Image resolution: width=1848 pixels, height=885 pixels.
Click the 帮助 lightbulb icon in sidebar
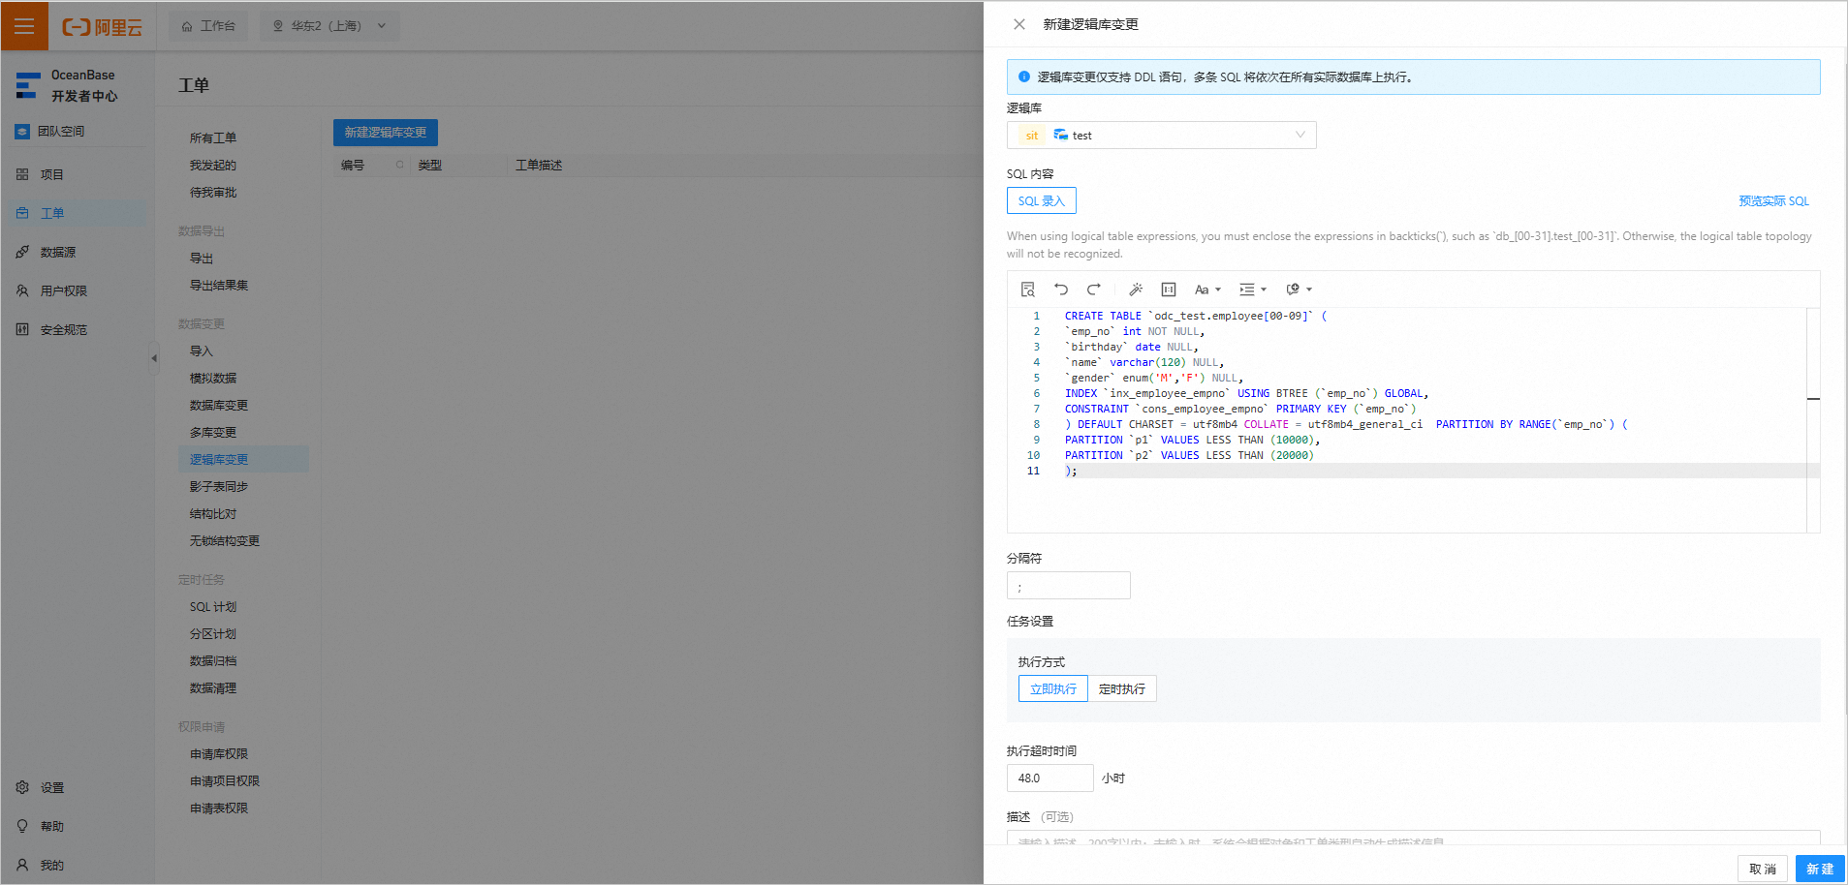[x=22, y=826]
